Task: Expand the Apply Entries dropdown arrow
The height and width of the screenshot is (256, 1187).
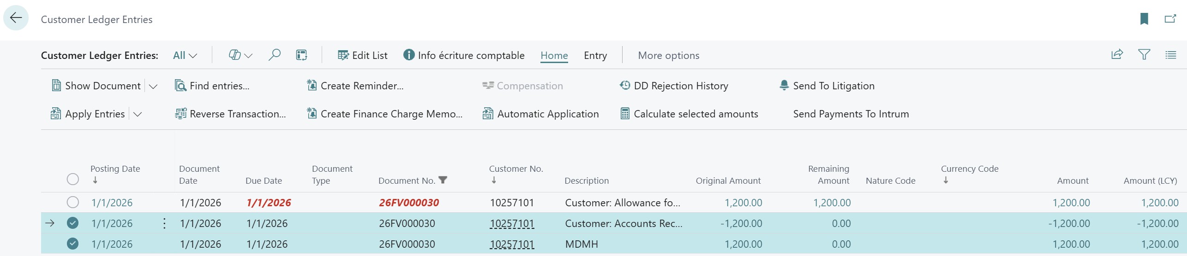Action: [x=138, y=114]
